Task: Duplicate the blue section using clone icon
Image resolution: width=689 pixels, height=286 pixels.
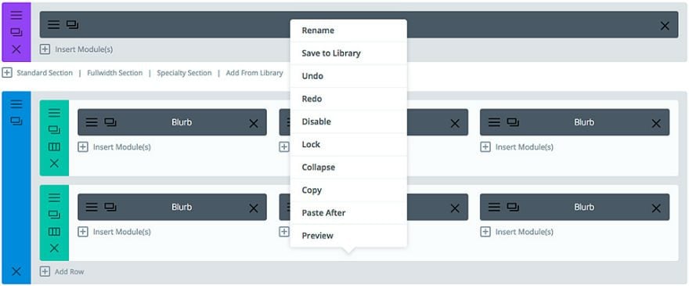Action: (x=16, y=121)
